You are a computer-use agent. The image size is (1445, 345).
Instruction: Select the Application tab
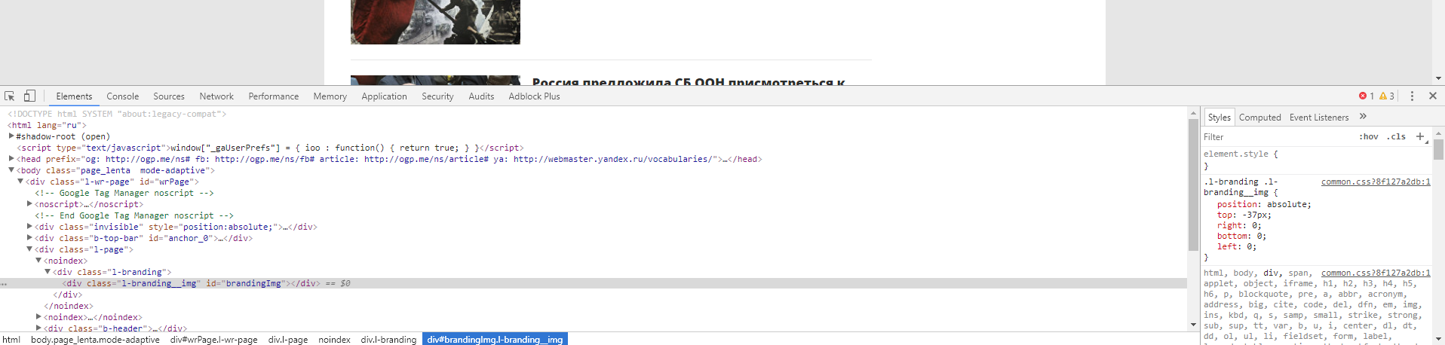coord(384,96)
